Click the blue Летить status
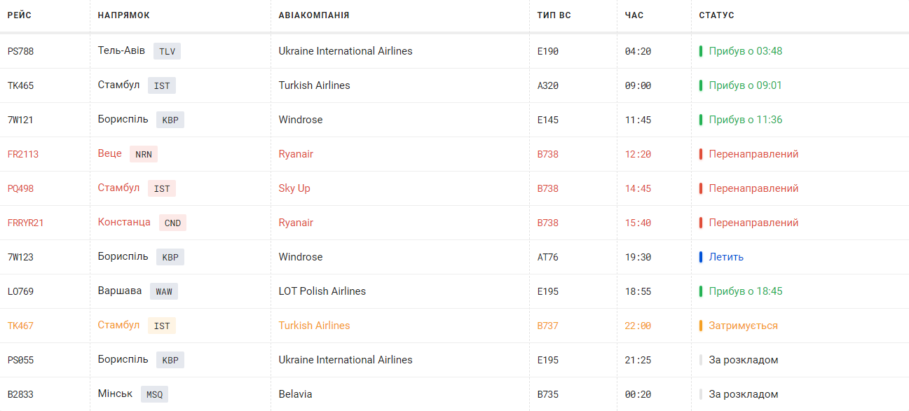 point(726,257)
